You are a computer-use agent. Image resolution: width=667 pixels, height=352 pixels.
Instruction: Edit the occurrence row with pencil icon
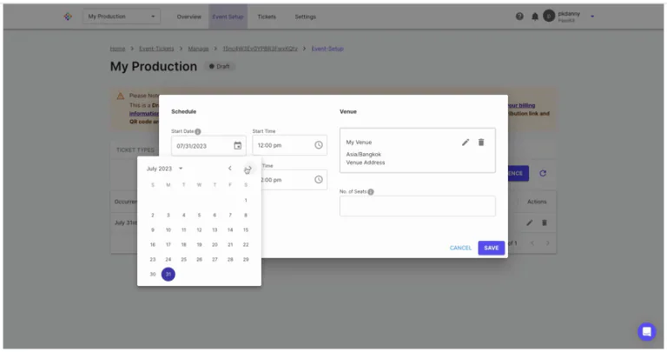click(x=529, y=222)
